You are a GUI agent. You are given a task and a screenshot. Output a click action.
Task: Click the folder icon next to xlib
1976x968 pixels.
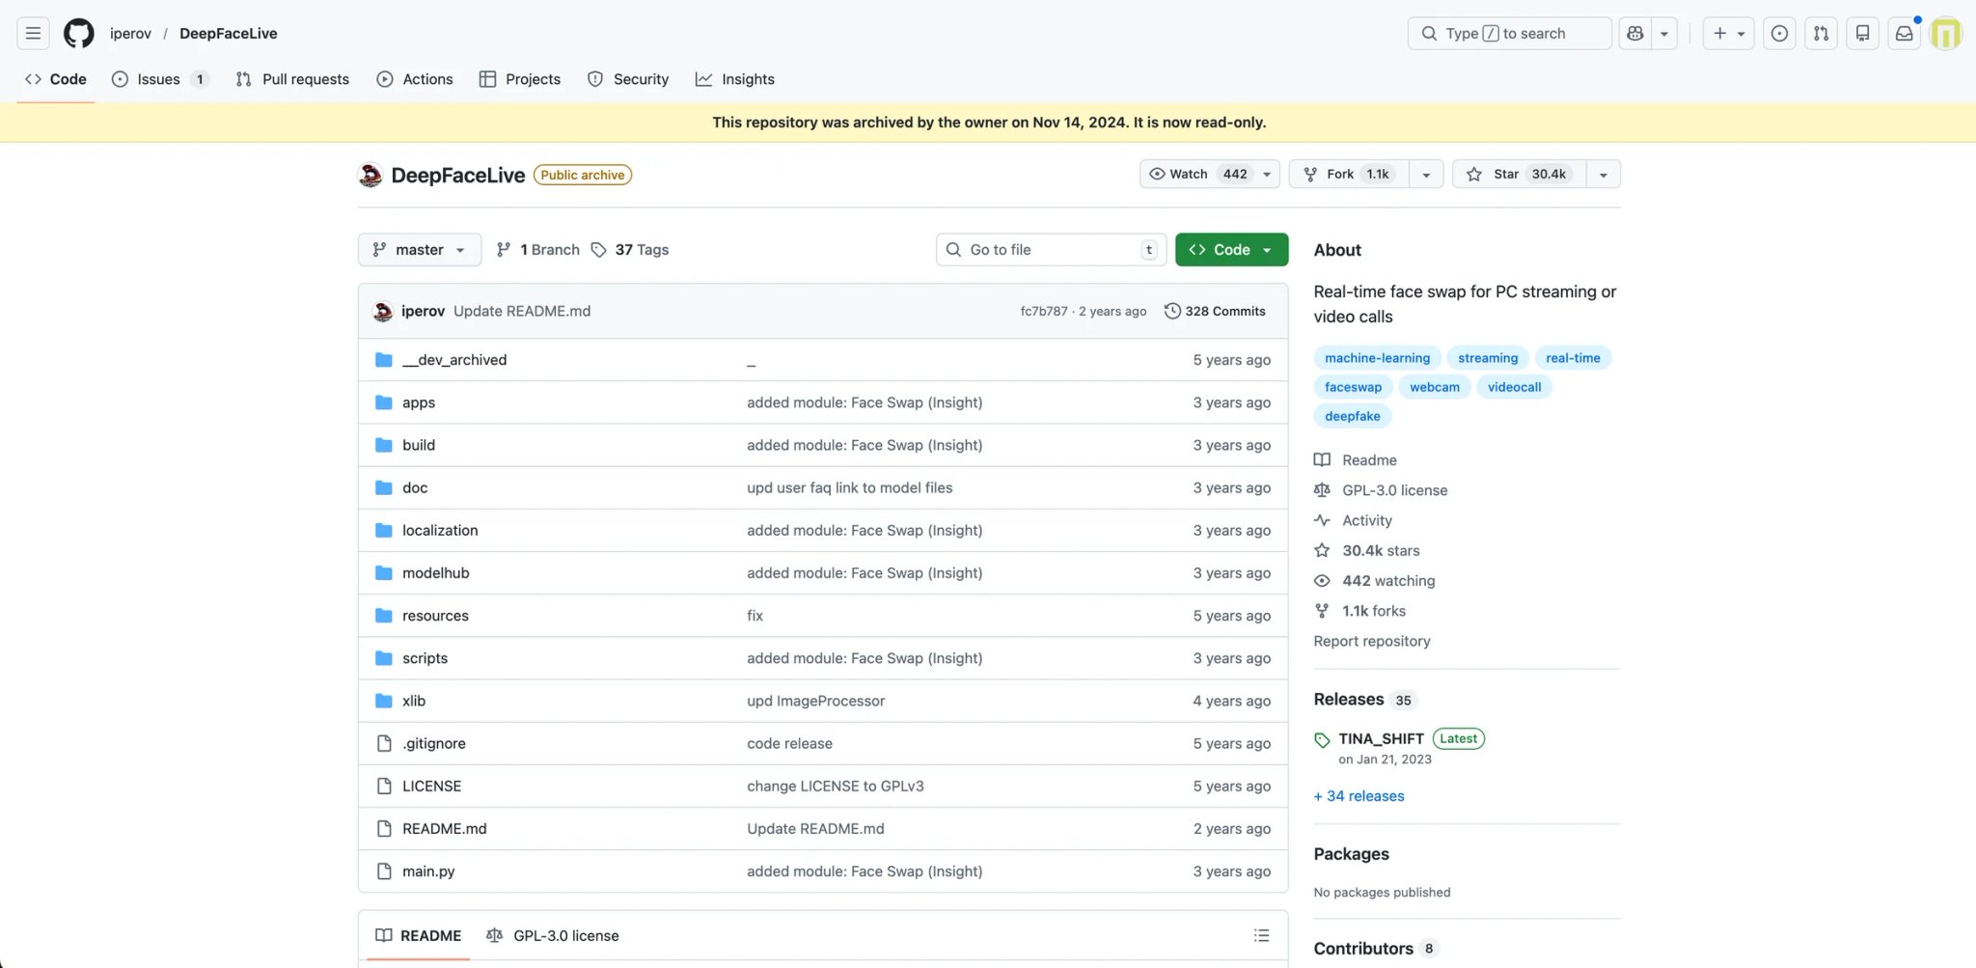point(384,701)
